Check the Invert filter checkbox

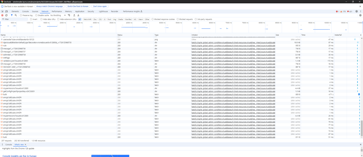31,19
